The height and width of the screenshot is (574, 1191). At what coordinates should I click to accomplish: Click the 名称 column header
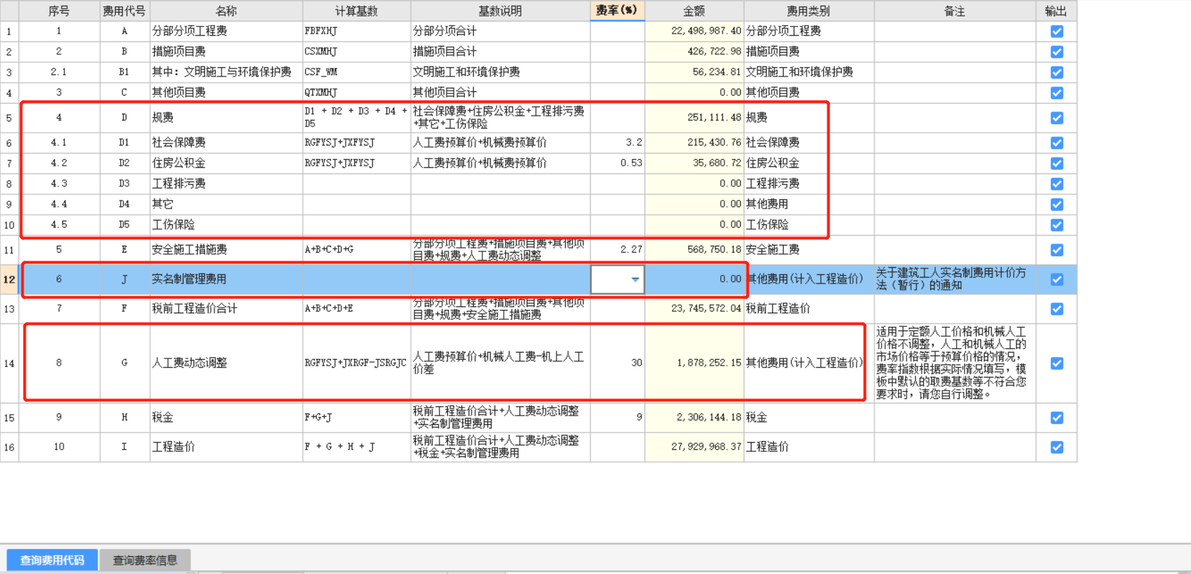tap(226, 11)
